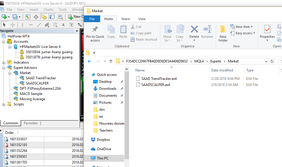Toggle the Navigator folder-star icon
Viewport: 282px width, 167px height.
coord(44,17)
